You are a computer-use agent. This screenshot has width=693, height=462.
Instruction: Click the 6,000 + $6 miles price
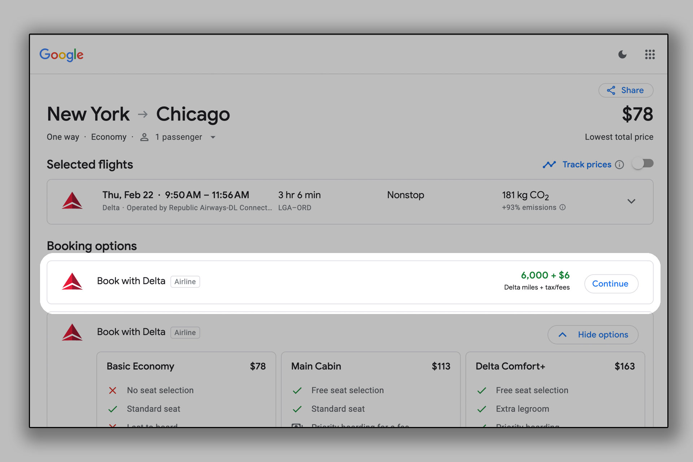coord(545,275)
